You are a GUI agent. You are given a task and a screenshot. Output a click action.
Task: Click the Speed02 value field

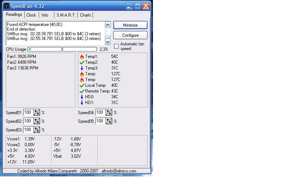click(28, 121)
